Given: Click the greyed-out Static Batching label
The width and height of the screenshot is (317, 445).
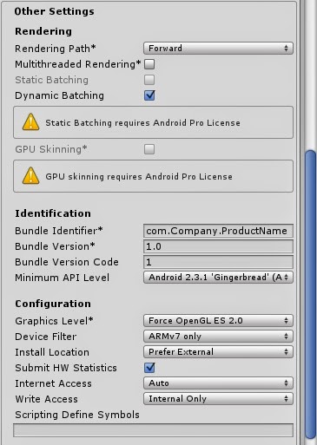Looking at the screenshot, I should pyautogui.click(x=51, y=80).
